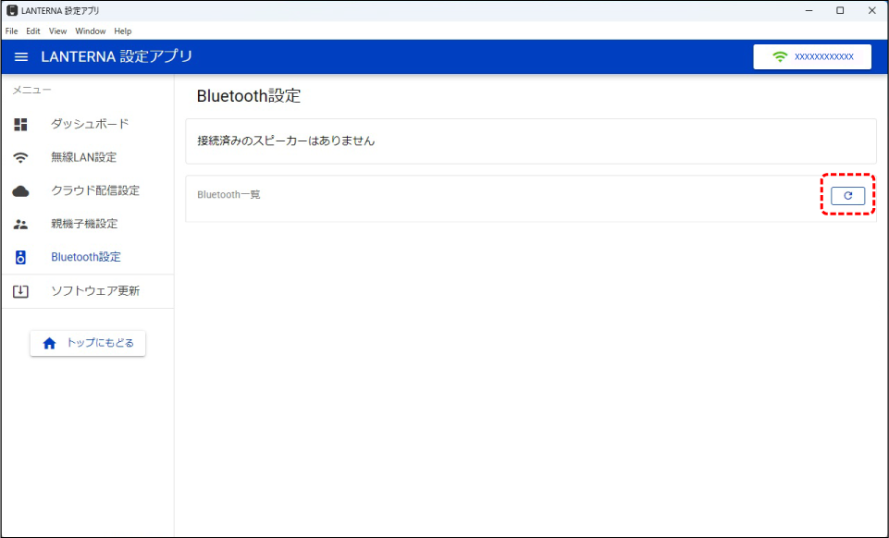Open 親機子機設定 via its people icon
Viewport: 889px width, 538px height.
tap(21, 224)
